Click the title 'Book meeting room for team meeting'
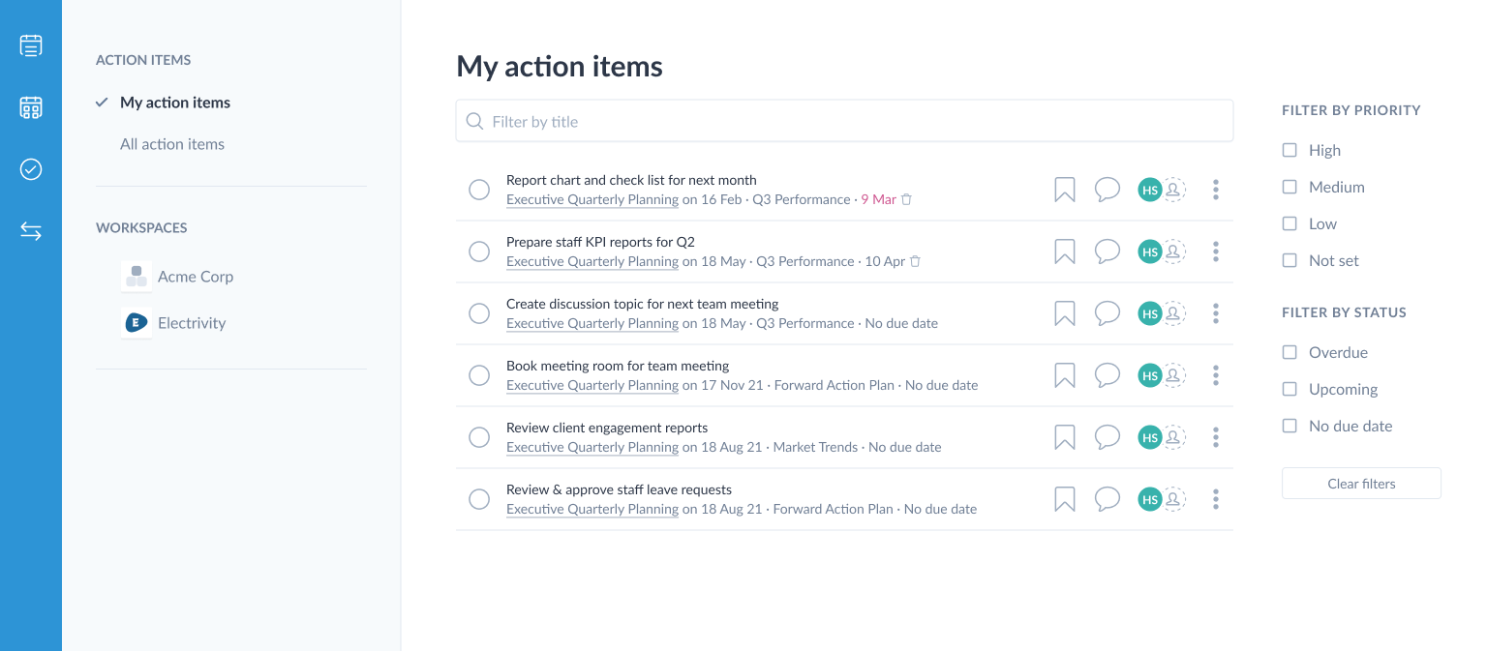Screen dimensions: 1487x651 (618, 366)
